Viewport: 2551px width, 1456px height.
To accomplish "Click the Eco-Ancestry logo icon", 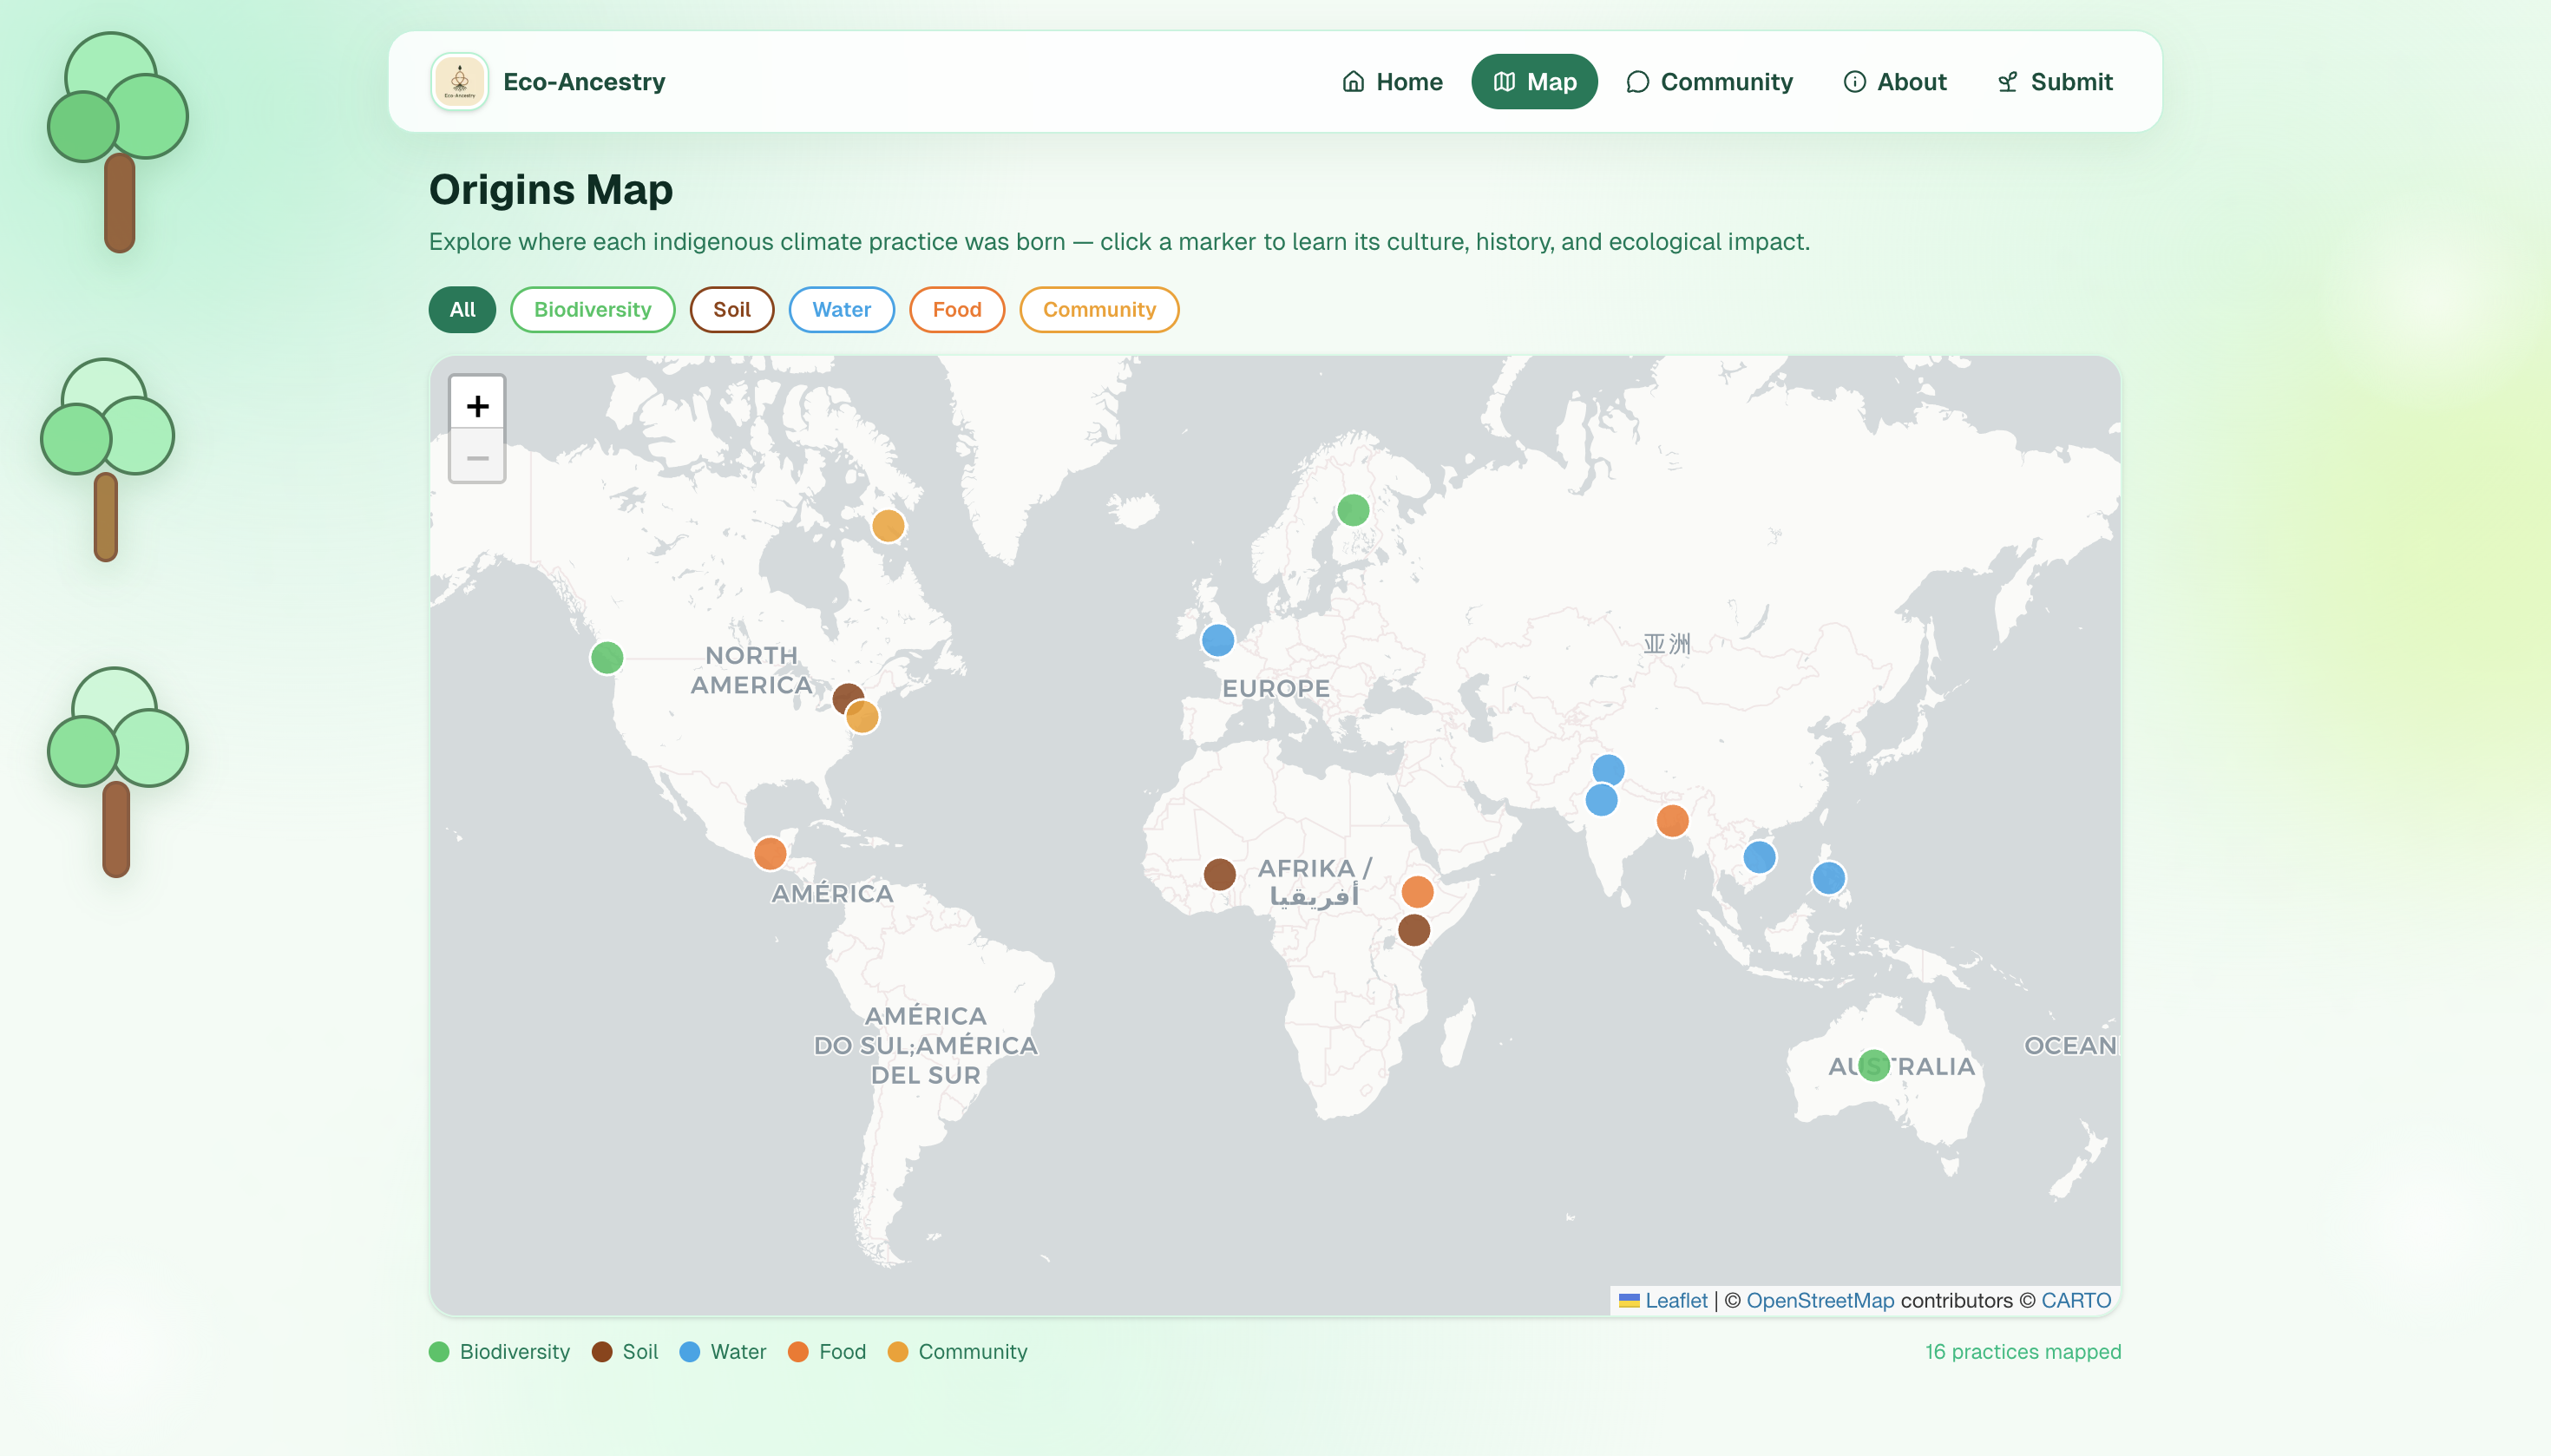I will [459, 81].
